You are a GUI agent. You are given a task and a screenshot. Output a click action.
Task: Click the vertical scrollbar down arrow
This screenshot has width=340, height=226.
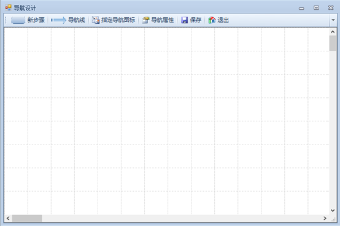pos(333,211)
